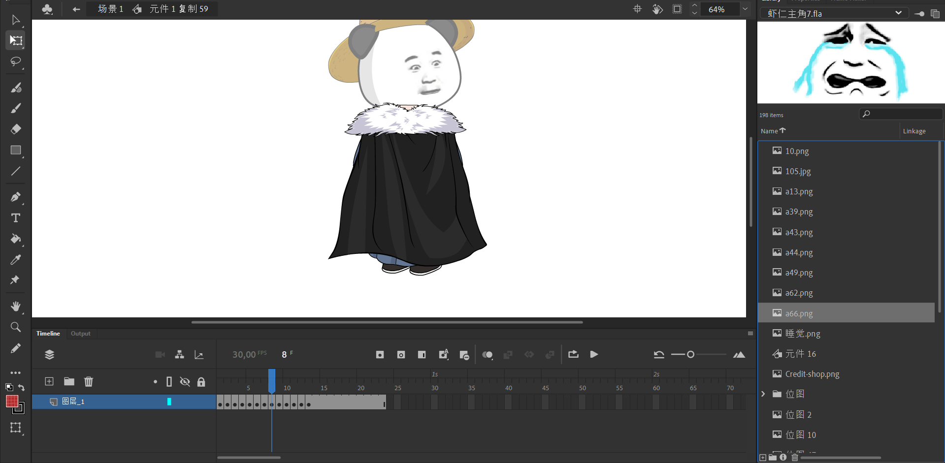Image resolution: width=945 pixels, height=463 pixels.
Task: Choose the Zoom magnifier tool
Action: [x=16, y=327]
